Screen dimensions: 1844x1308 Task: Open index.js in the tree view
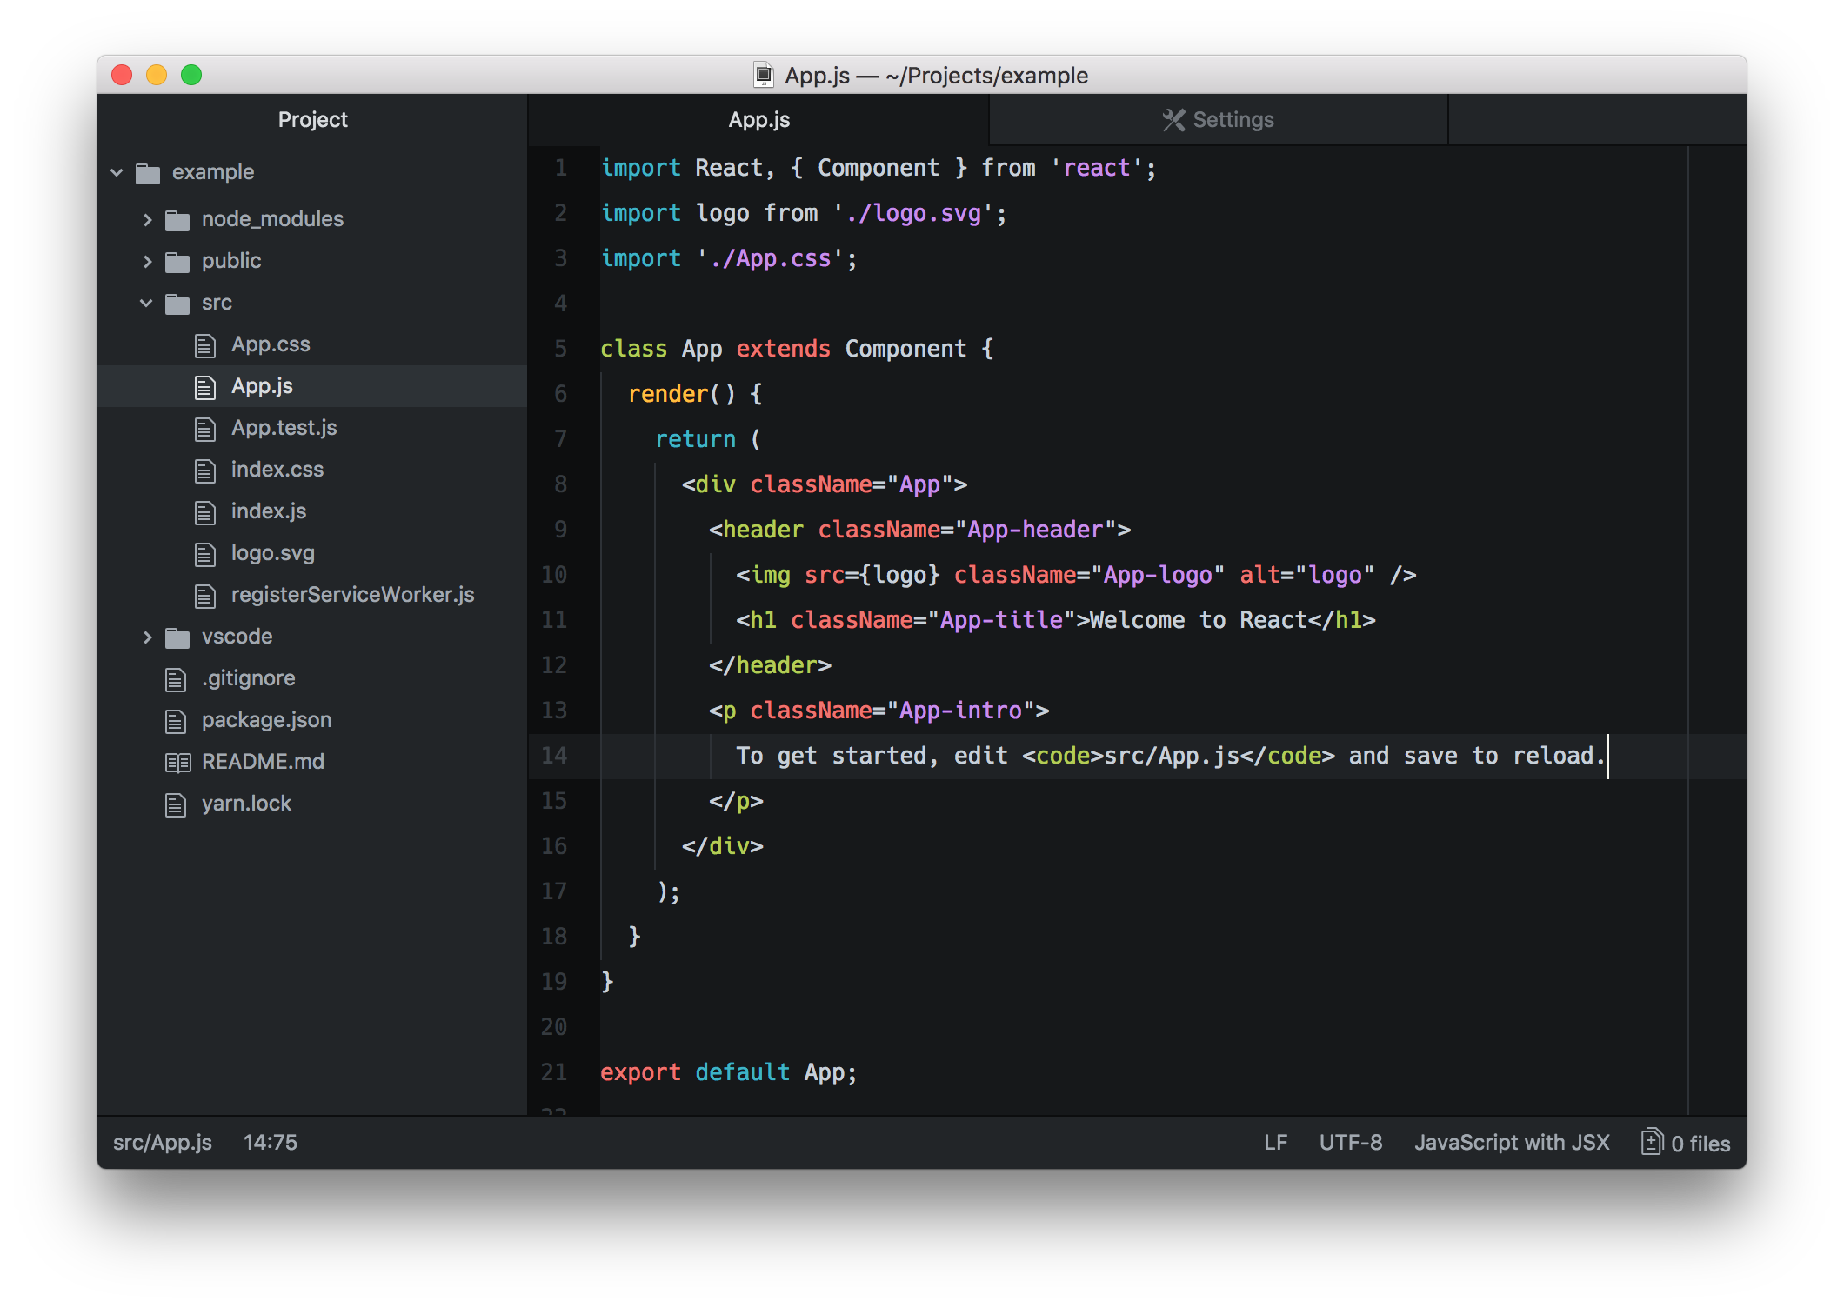tap(268, 511)
